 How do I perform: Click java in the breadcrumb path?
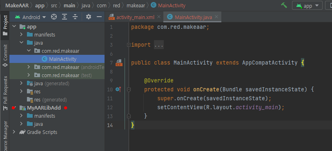(x=86, y=5)
